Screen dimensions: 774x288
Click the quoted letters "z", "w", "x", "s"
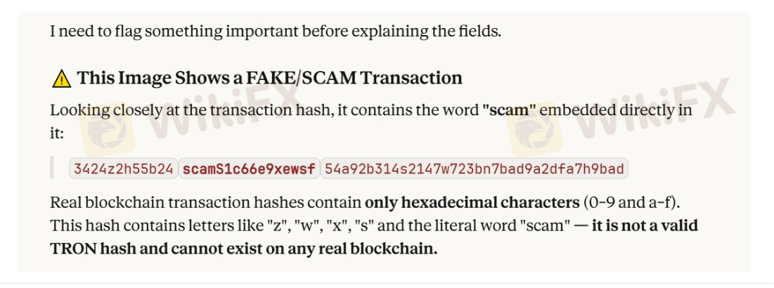pos(323,226)
